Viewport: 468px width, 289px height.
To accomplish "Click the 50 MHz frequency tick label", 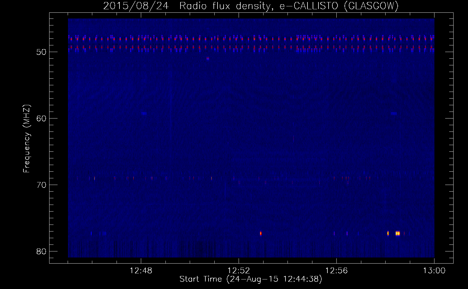I will coord(42,52).
